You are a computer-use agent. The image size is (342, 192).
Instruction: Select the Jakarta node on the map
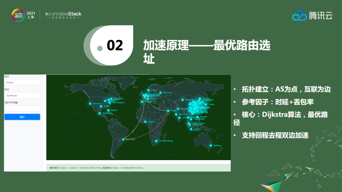click(191, 129)
